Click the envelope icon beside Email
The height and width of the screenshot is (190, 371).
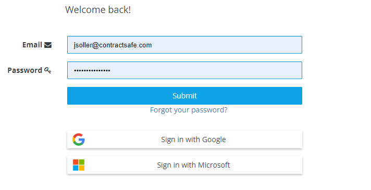(48, 45)
